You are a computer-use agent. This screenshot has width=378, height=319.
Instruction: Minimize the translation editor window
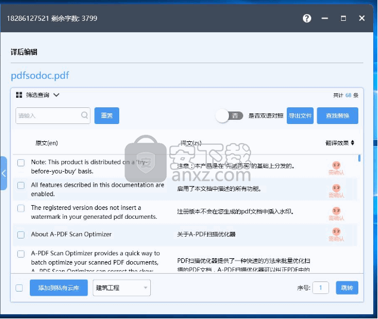[325, 18]
